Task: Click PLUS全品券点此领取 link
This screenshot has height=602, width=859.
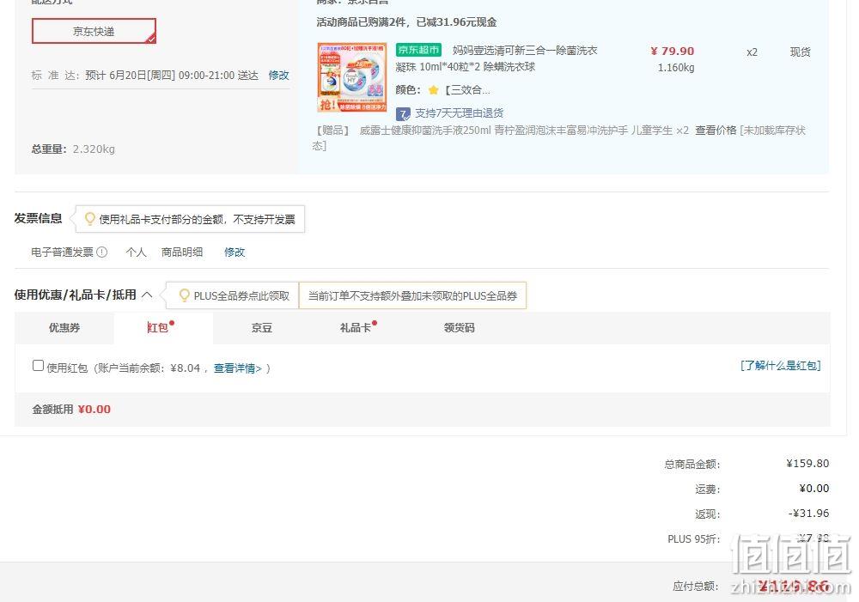Action: [241, 295]
